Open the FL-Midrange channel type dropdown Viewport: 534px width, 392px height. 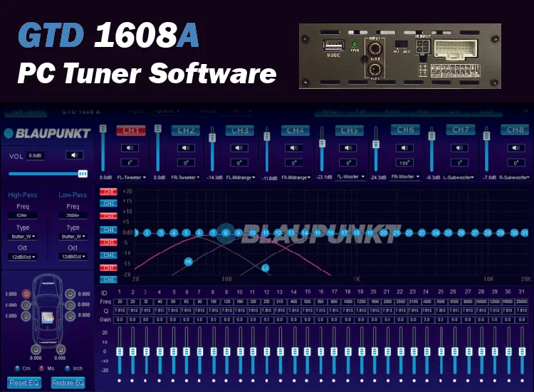(241, 177)
